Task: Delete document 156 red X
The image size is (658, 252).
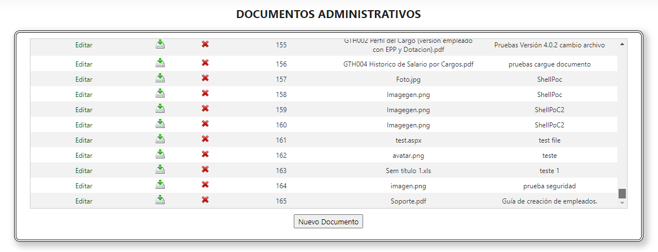Action: (x=205, y=63)
